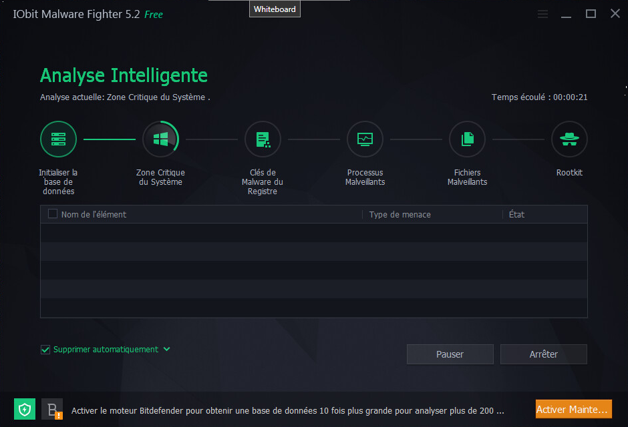The image size is (628, 427).
Task: Toggle the Nom de l'élément select-all checkbox
Action: 53,214
